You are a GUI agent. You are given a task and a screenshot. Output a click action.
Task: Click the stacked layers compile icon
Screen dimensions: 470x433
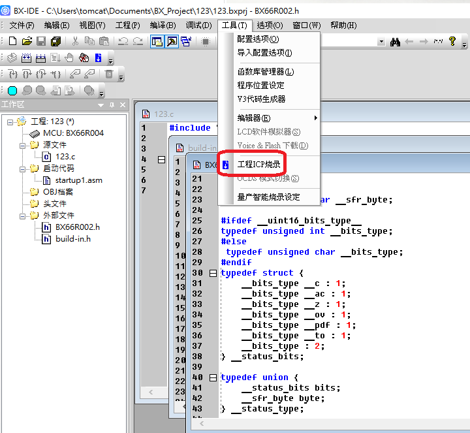(x=12, y=57)
